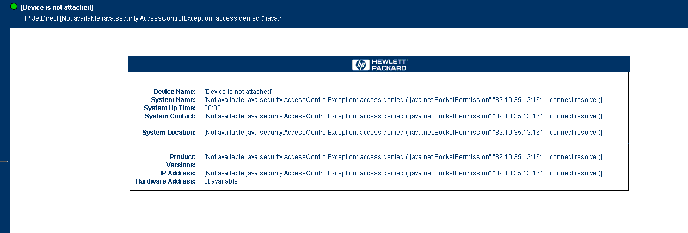Image resolution: width=688 pixels, height=233 pixels.
Task: Click the green device status indicator
Action: point(14,7)
